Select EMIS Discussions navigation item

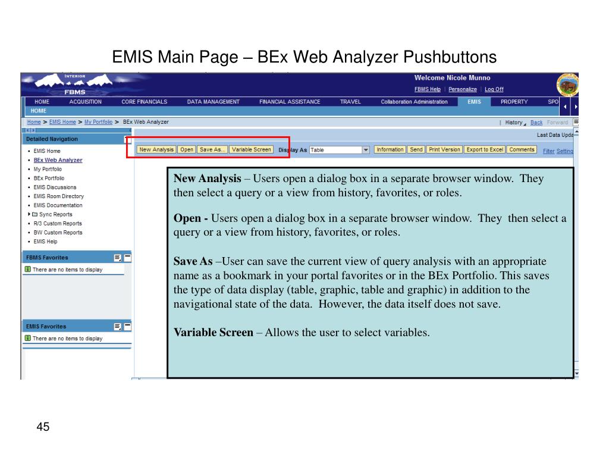coord(55,187)
